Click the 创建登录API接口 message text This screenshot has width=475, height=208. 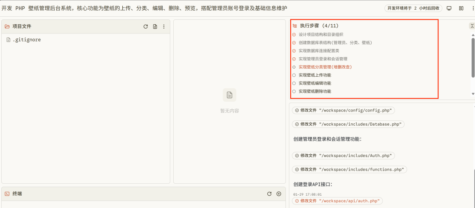pyautogui.click(x=313, y=184)
